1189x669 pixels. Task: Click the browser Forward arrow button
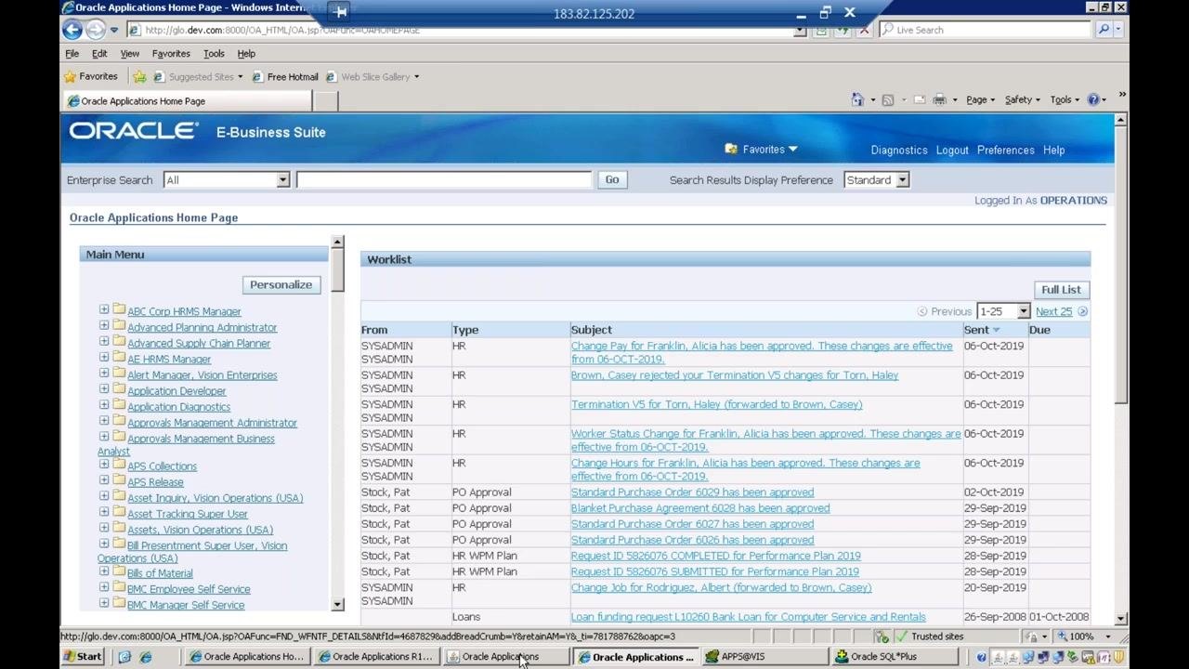pyautogui.click(x=95, y=30)
